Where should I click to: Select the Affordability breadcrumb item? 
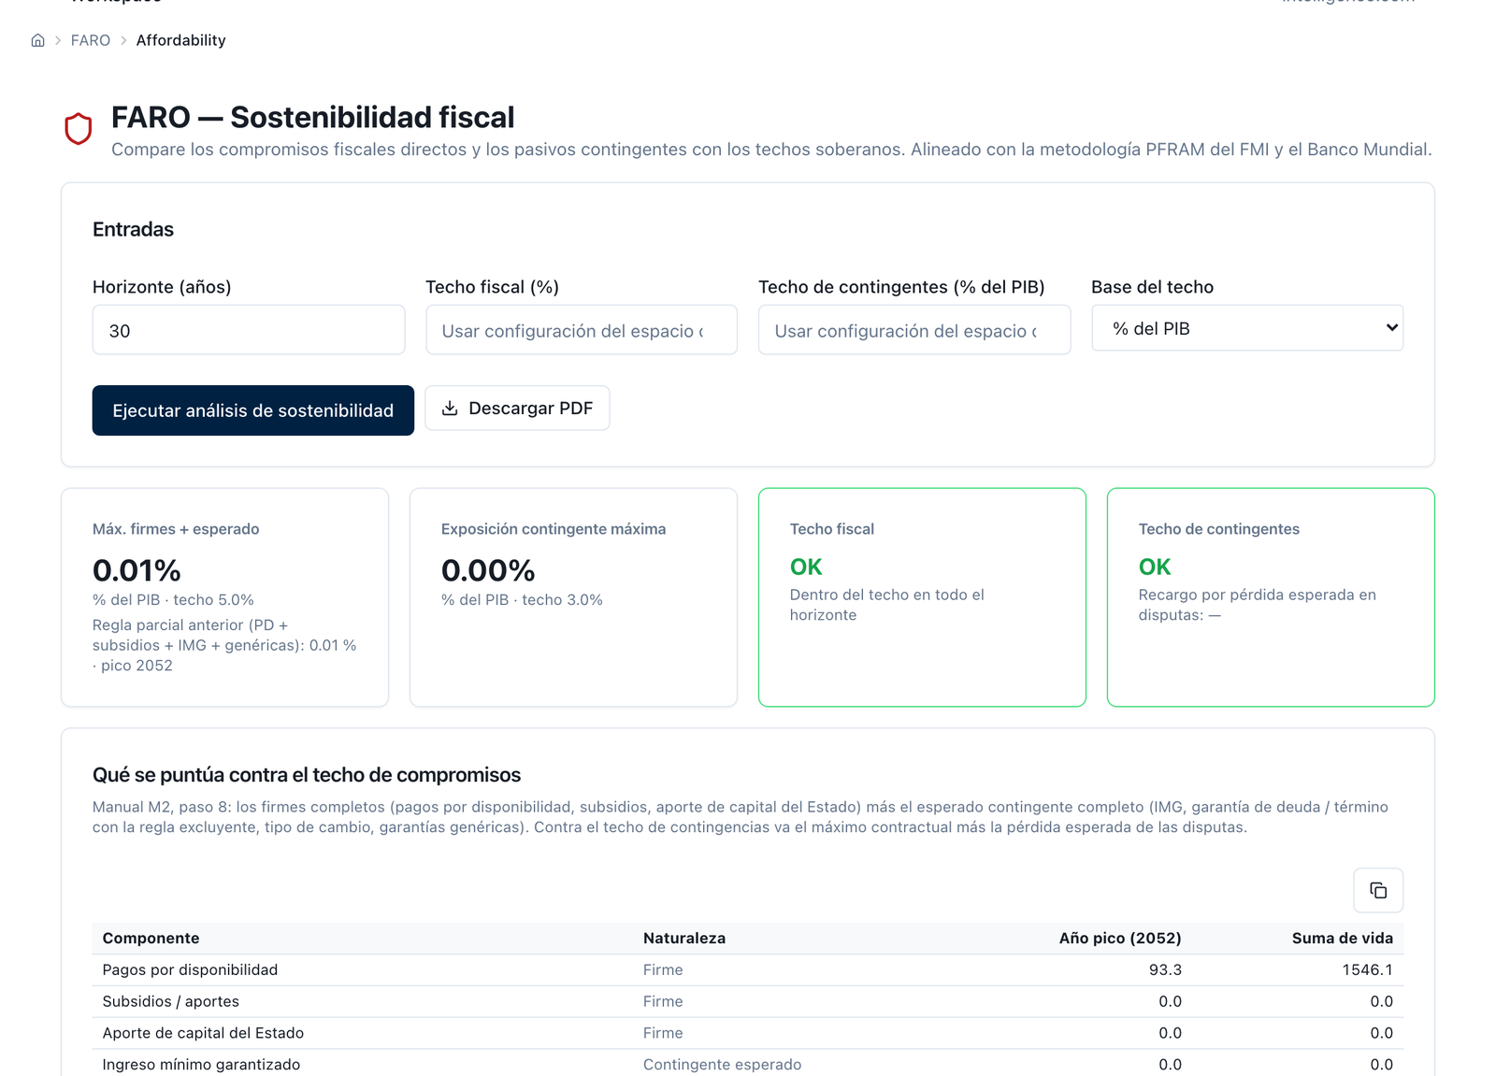[x=181, y=40]
